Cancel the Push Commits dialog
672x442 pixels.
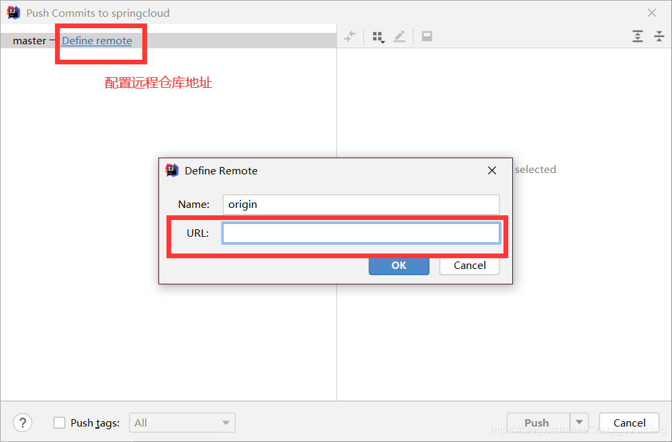point(629,423)
